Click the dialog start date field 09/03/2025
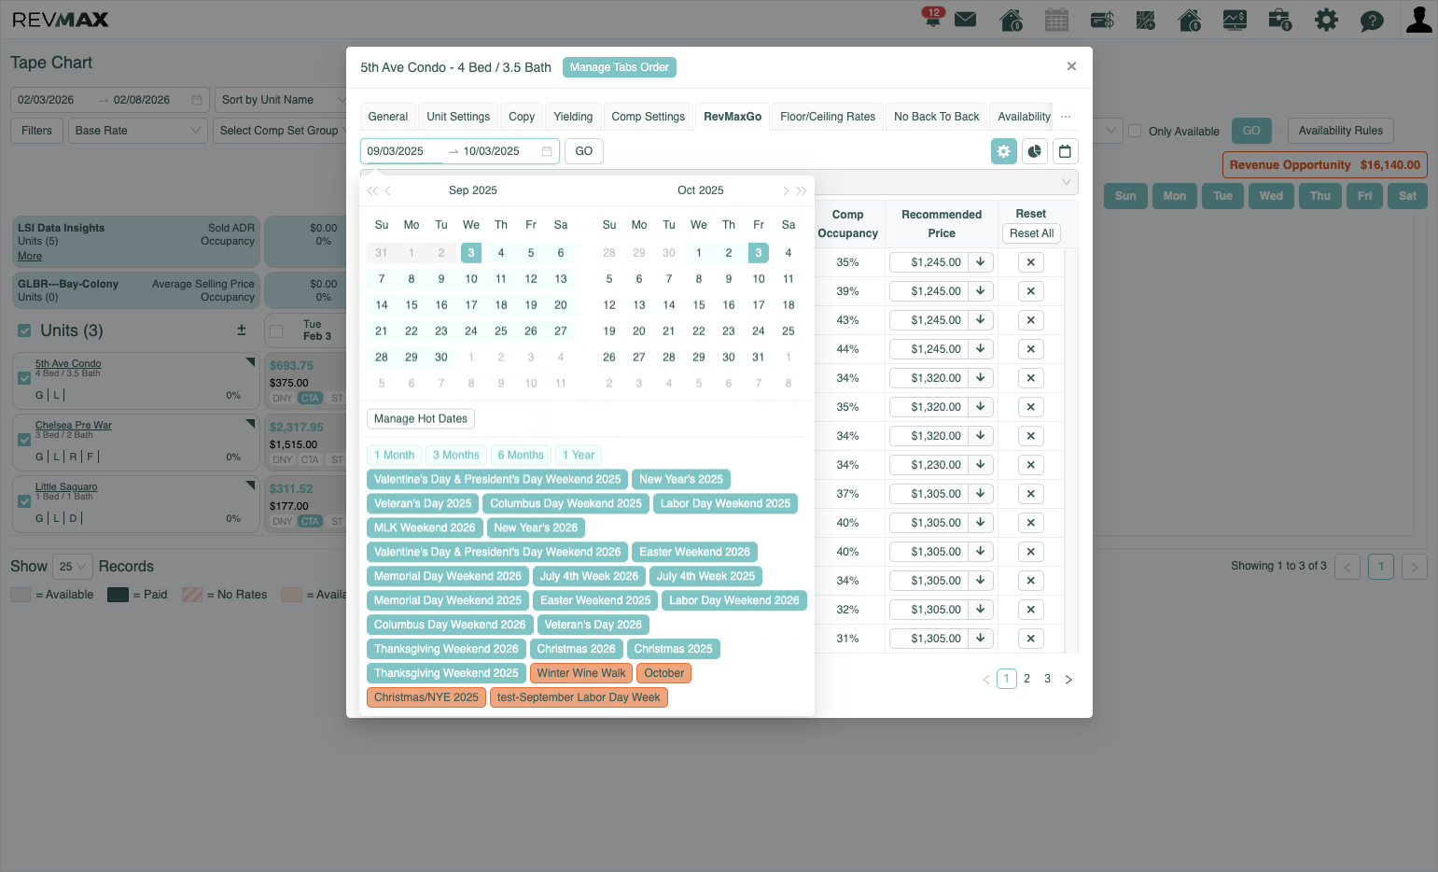Viewport: 1438px width, 872px height. (x=401, y=151)
